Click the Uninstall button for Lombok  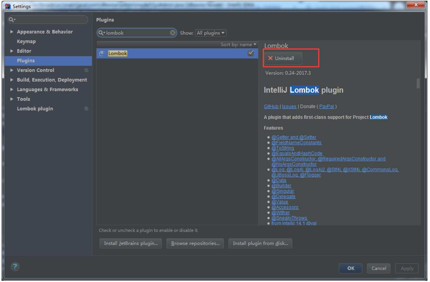click(x=283, y=58)
